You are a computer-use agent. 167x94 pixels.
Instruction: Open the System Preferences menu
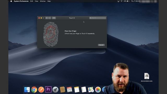point(21,1)
